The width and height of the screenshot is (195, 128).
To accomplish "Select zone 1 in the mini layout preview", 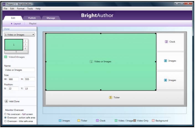I will point(14,45).
